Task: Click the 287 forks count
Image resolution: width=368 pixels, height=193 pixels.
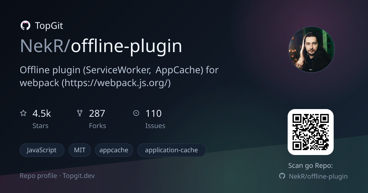Action: pos(97,114)
